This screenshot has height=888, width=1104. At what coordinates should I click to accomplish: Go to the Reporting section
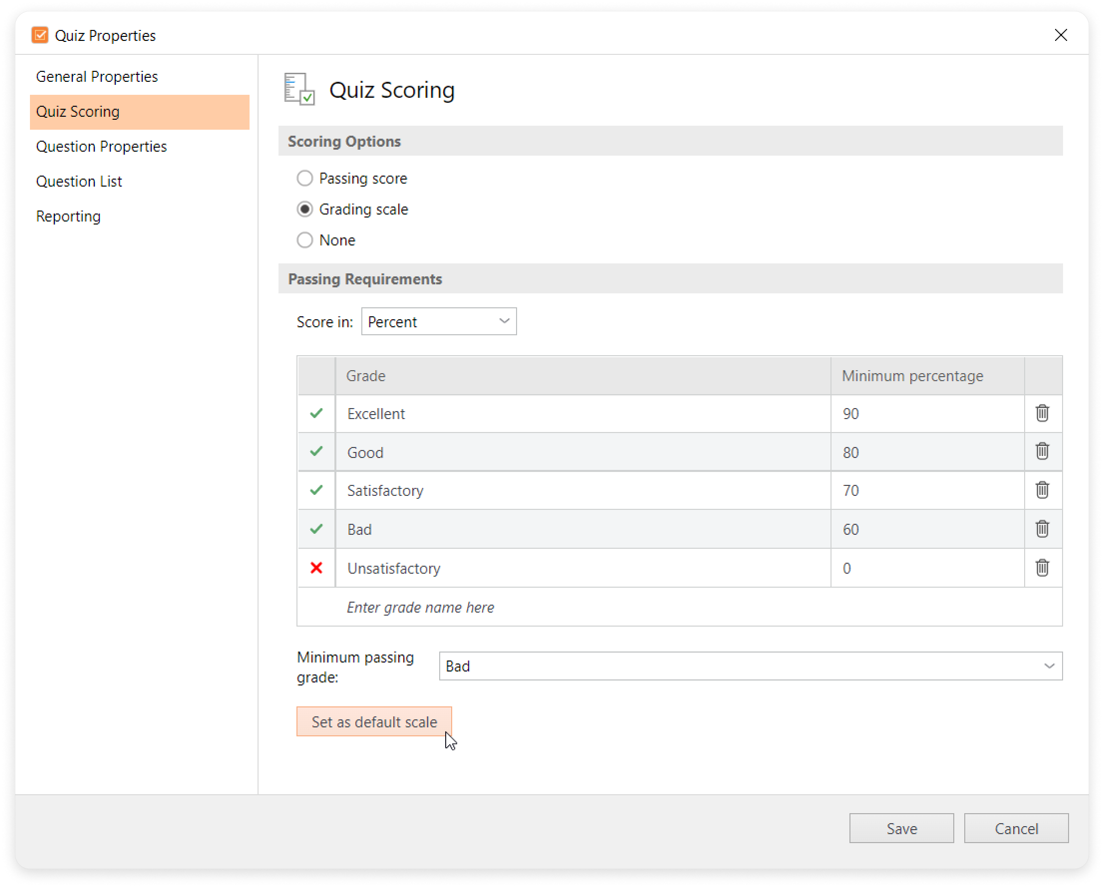pyautogui.click(x=68, y=217)
